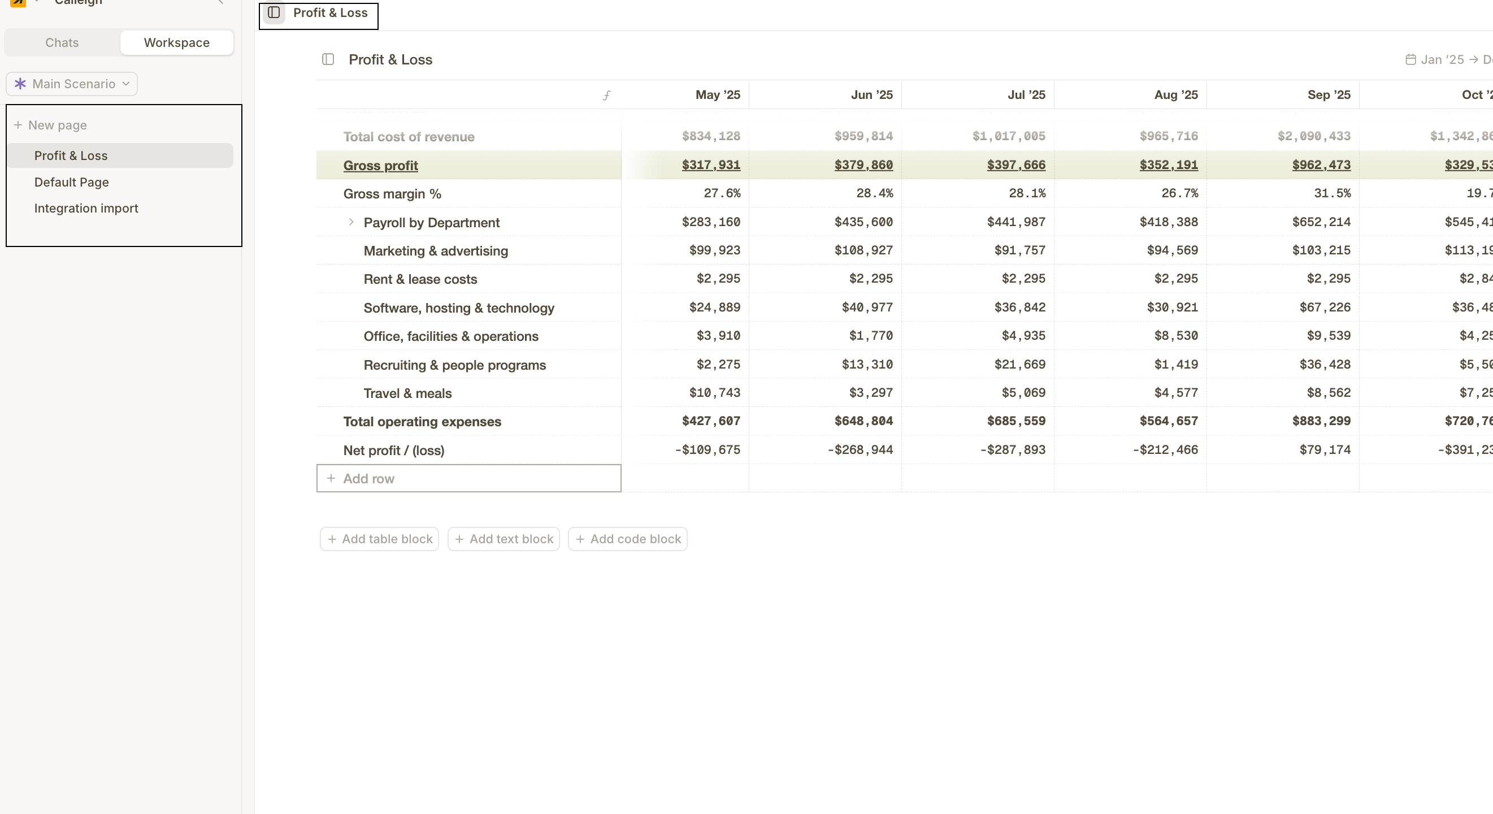Screen dimensions: 1493x814
Task: Select Rent & lease costs row label
Action: 420,279
